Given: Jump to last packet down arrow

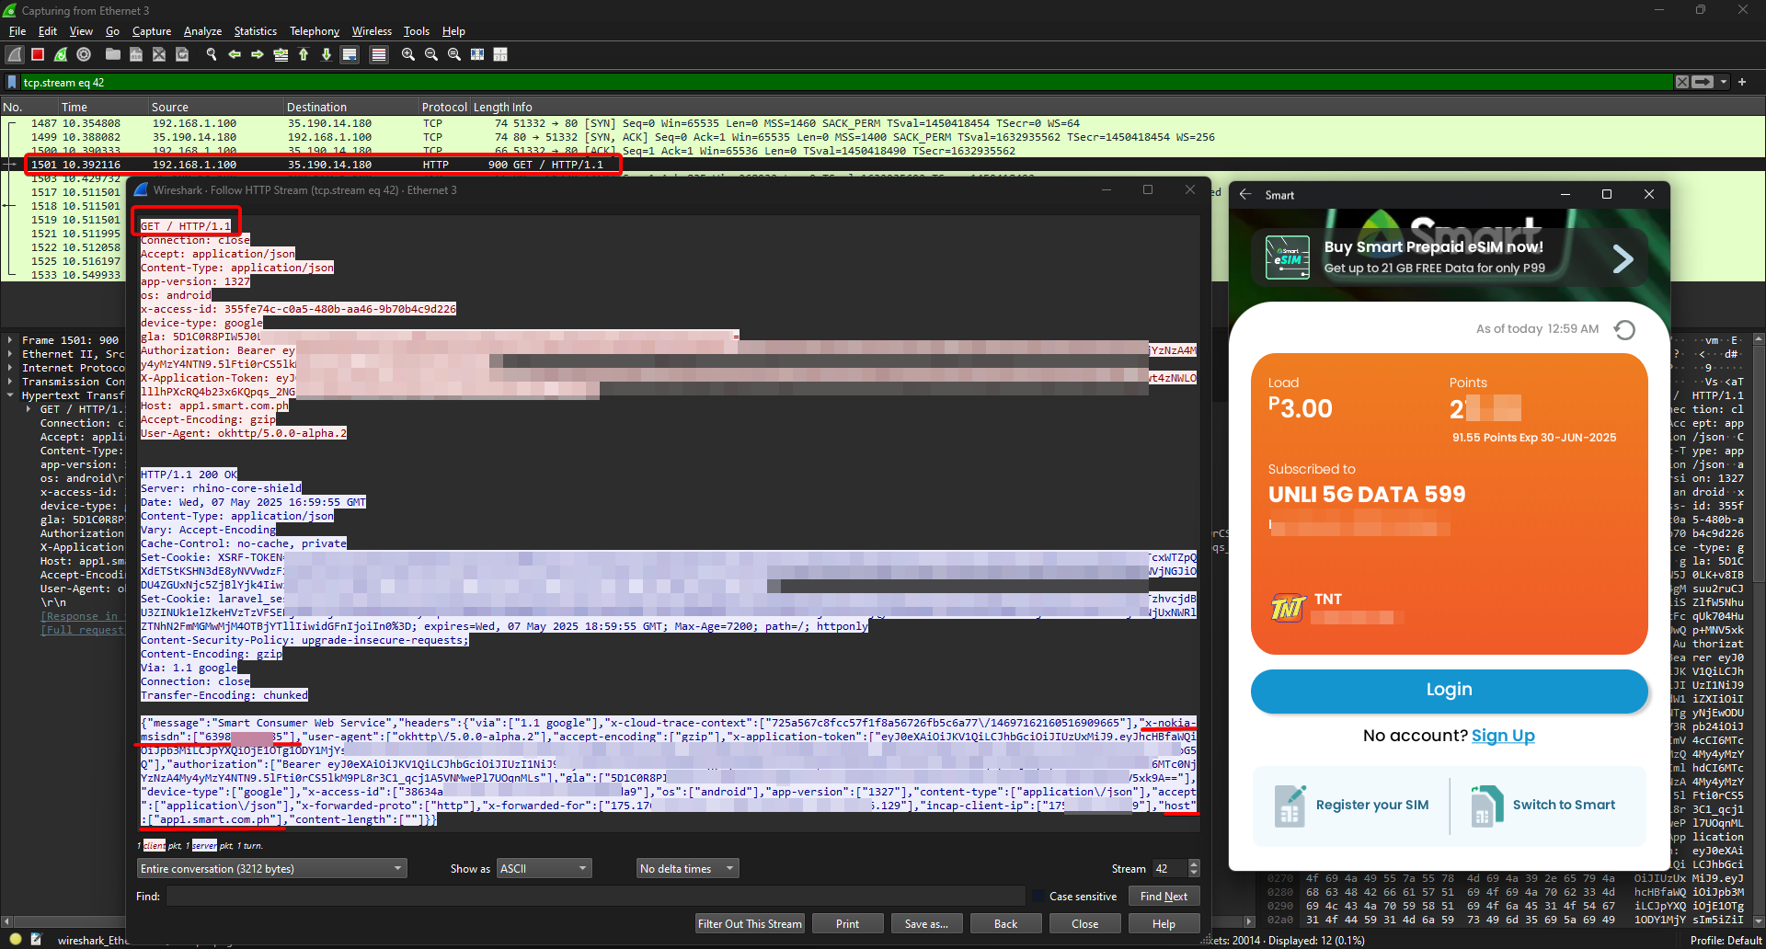Looking at the screenshot, I should click(x=327, y=54).
